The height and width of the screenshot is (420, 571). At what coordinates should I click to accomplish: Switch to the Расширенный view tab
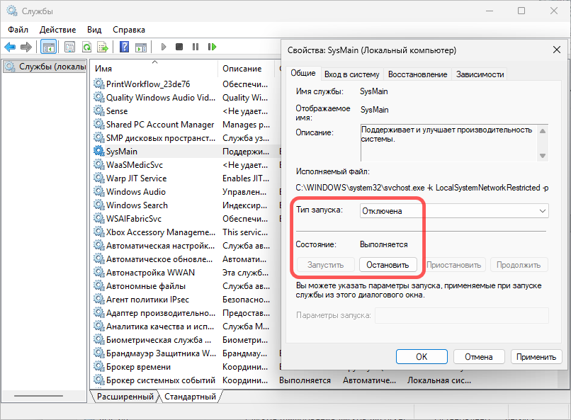pos(125,397)
